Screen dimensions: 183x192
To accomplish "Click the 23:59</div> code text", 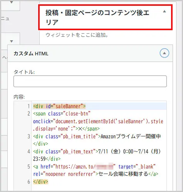I will pos(47,159).
